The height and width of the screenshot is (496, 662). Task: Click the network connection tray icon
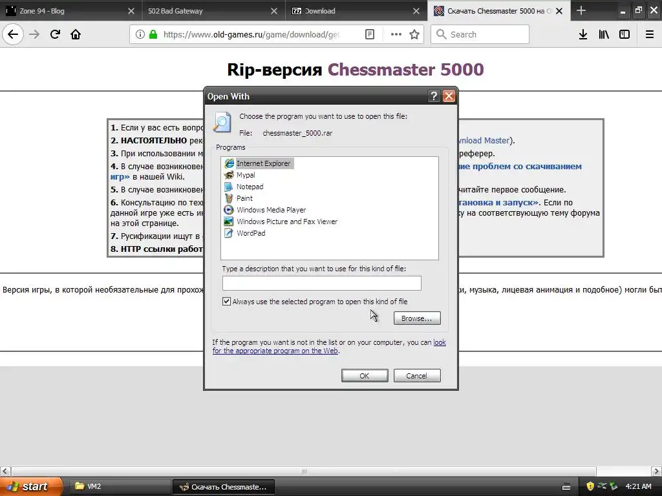coord(602,486)
